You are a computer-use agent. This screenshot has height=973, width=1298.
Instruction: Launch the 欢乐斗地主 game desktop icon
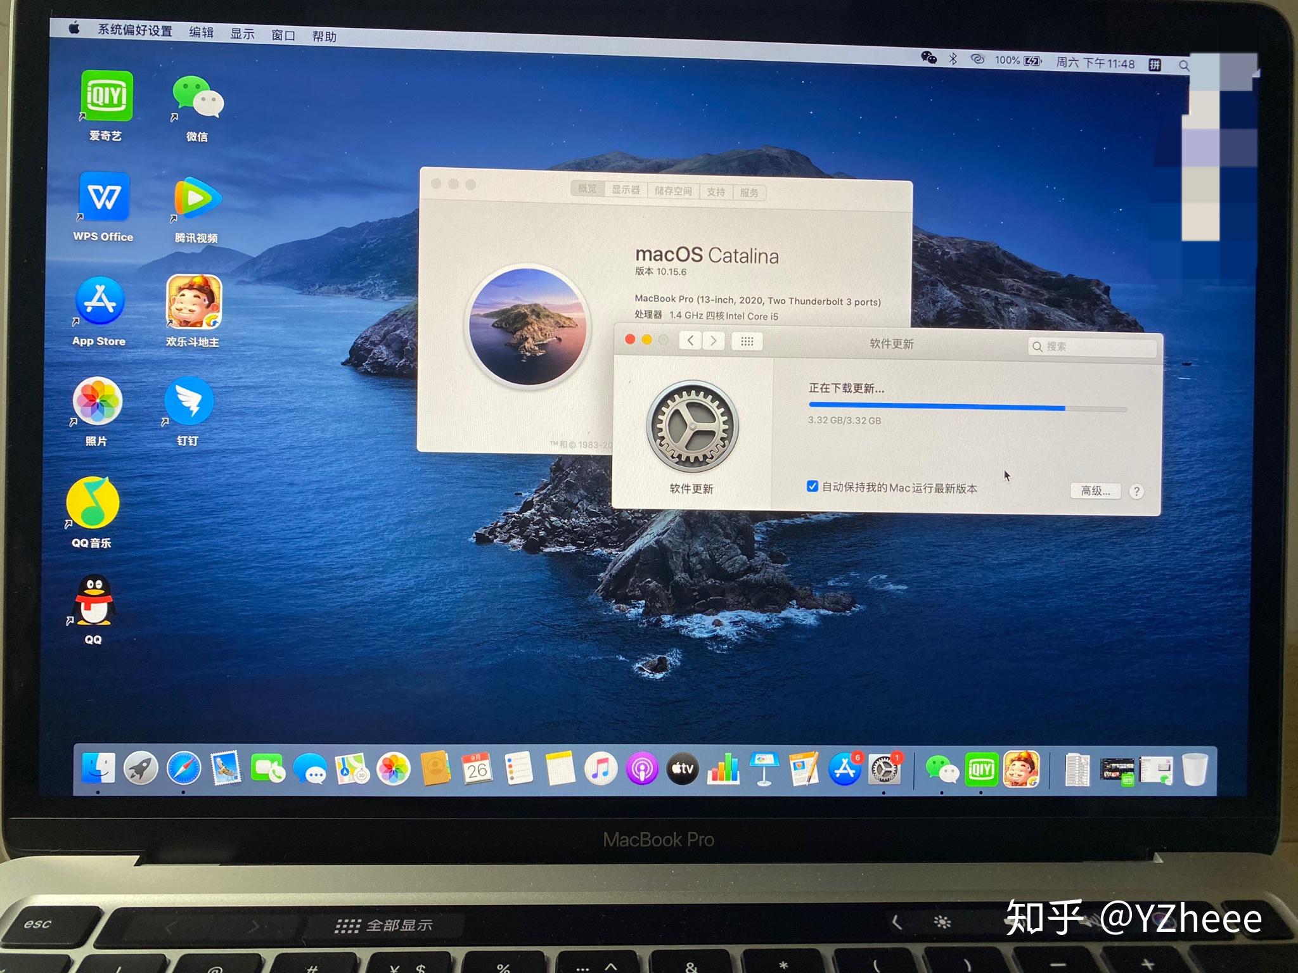tap(193, 302)
